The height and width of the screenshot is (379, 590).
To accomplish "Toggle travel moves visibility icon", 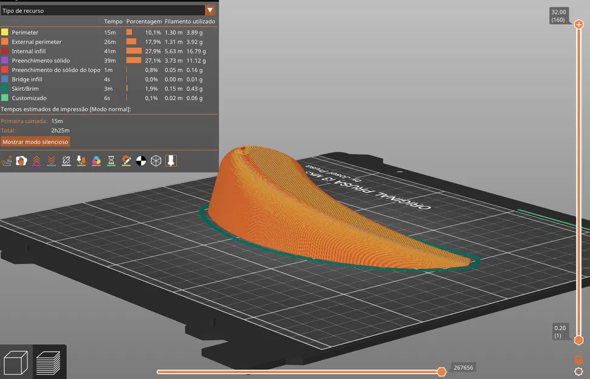I will click(x=7, y=161).
